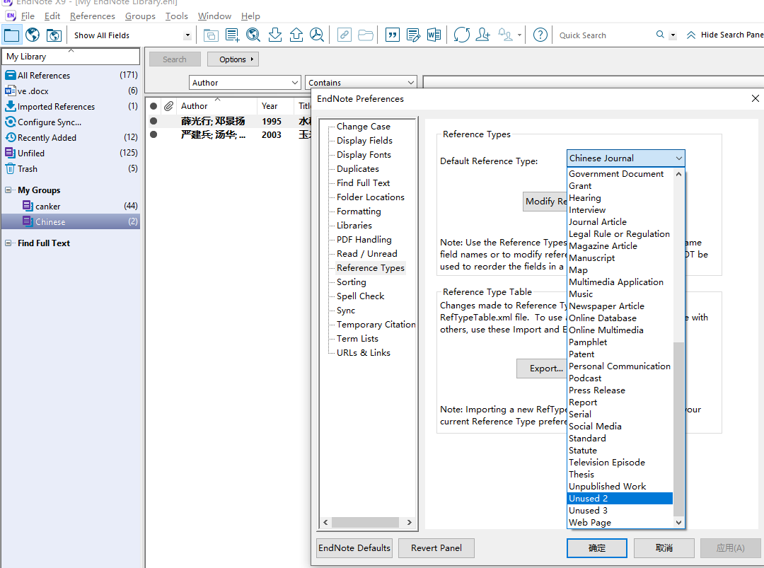Screen dimensions: 764x568
Task: Open the Options search menu button
Action: coord(233,59)
